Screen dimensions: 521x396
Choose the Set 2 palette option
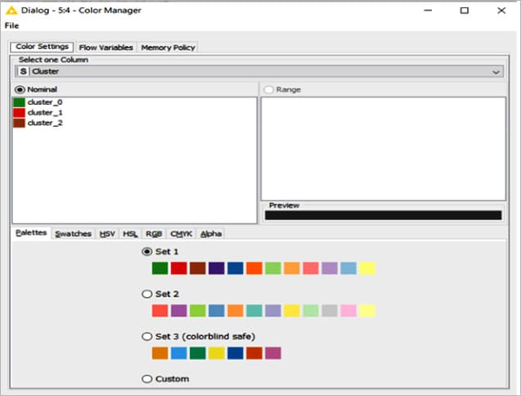147,294
